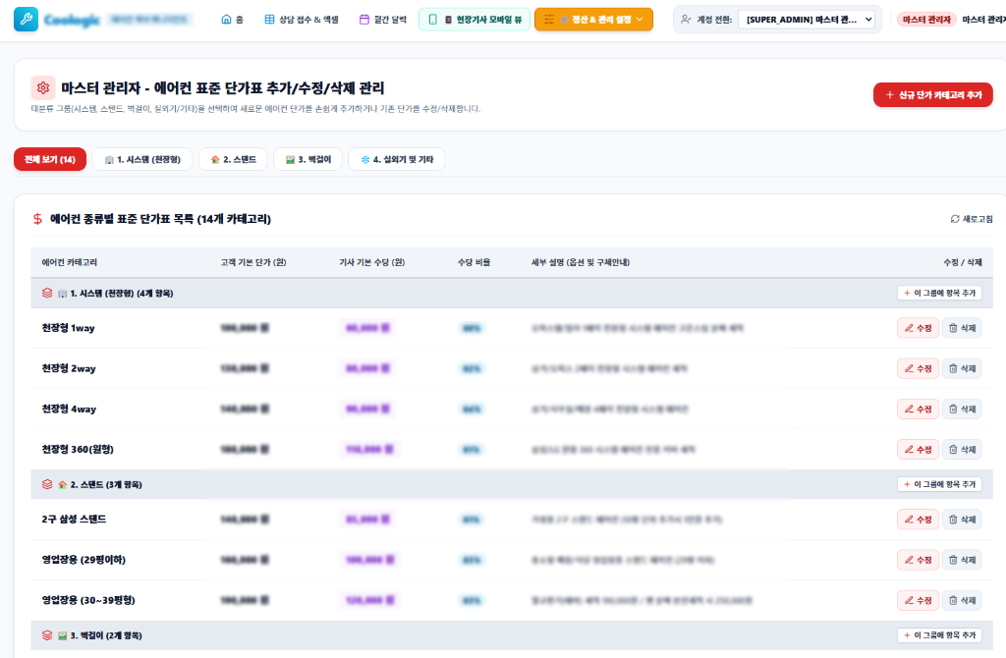Select the 1. 시스템 (천장형) filter tab

point(142,160)
